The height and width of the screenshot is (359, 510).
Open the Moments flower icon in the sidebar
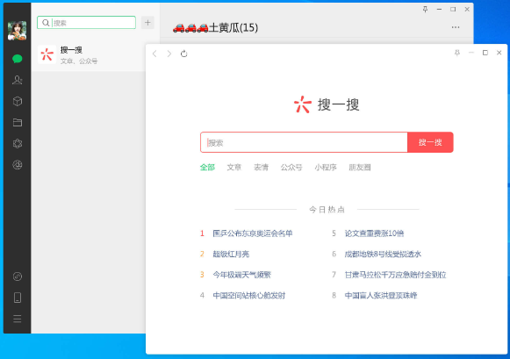point(18,144)
